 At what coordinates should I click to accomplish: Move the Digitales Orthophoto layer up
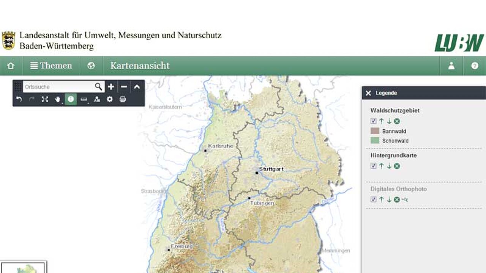pos(382,199)
